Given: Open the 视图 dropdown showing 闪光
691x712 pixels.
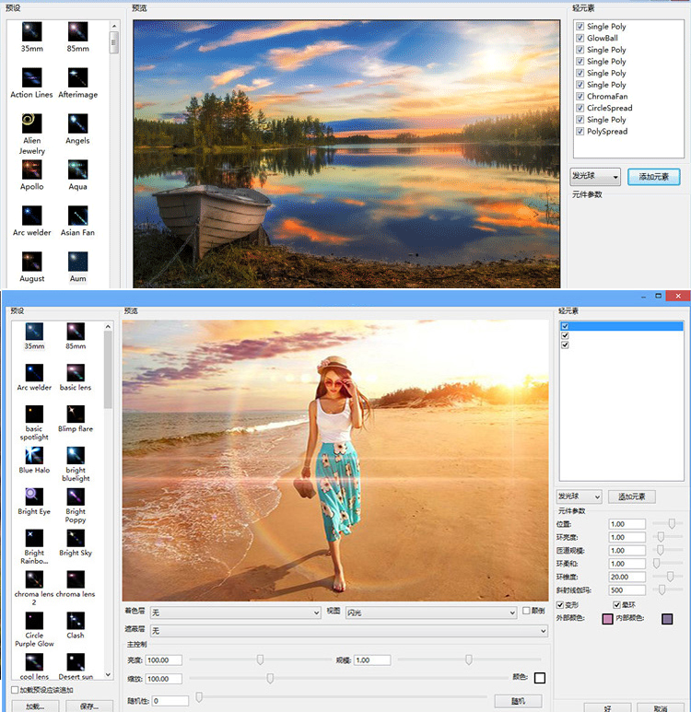Looking at the screenshot, I should click(x=430, y=613).
